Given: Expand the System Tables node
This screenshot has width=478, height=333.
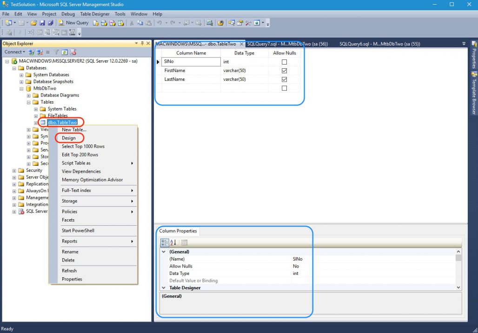Looking at the screenshot, I should (x=36, y=109).
